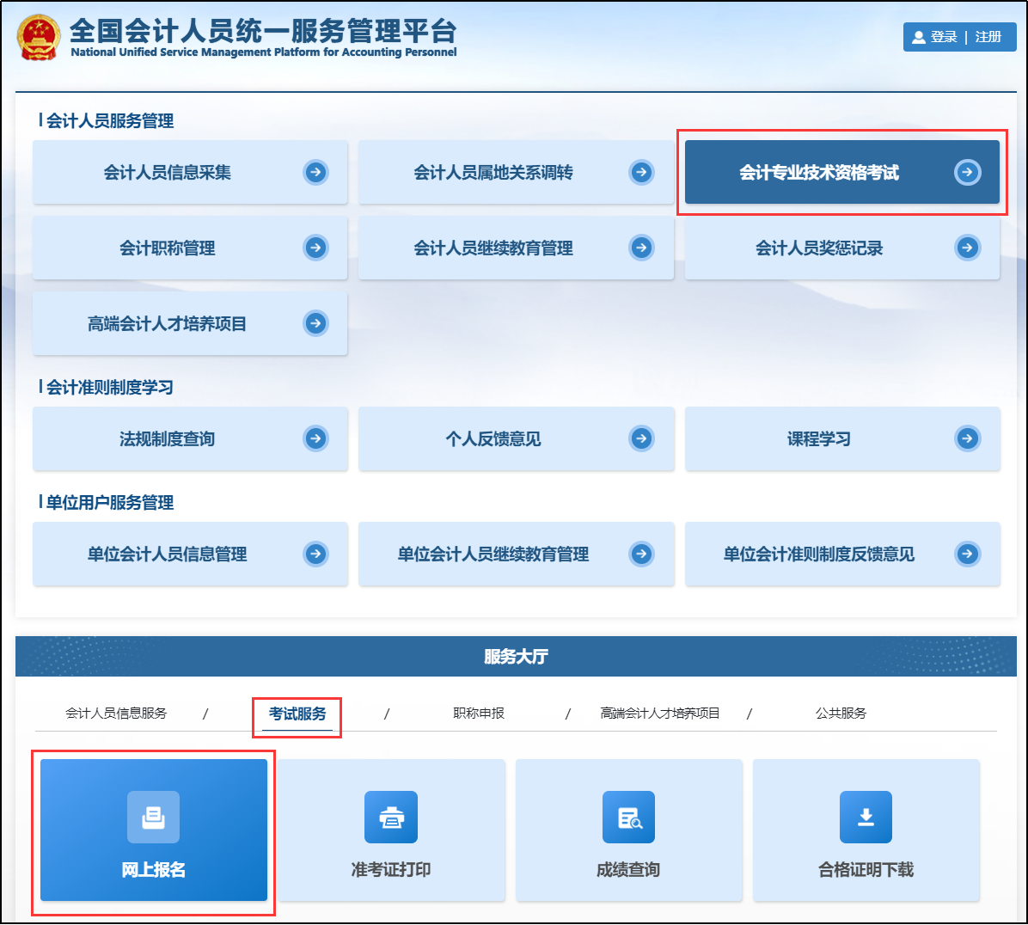Open the 成绩查询 document-search icon
Viewport: 1028px width, 925px height.
click(628, 818)
